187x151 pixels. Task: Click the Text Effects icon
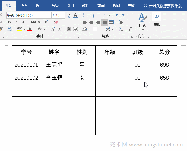click(x=10, y=29)
